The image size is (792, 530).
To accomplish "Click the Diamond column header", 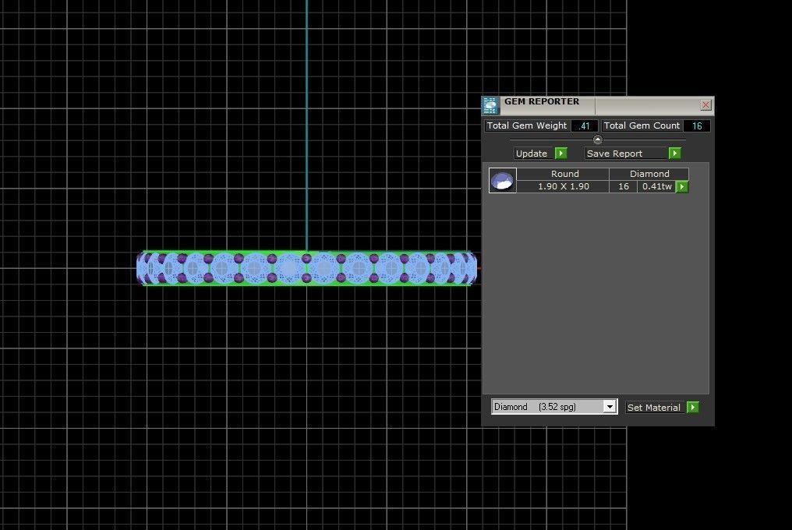I will (649, 174).
